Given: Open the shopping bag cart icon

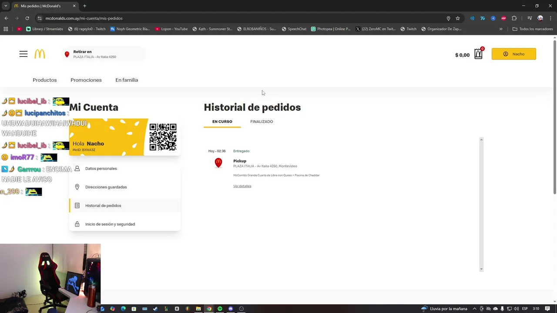Looking at the screenshot, I should [478, 54].
